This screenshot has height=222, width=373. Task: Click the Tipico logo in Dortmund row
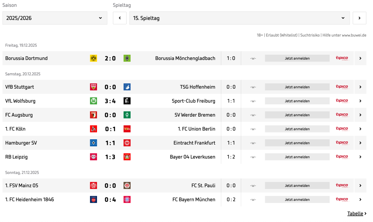(x=342, y=58)
